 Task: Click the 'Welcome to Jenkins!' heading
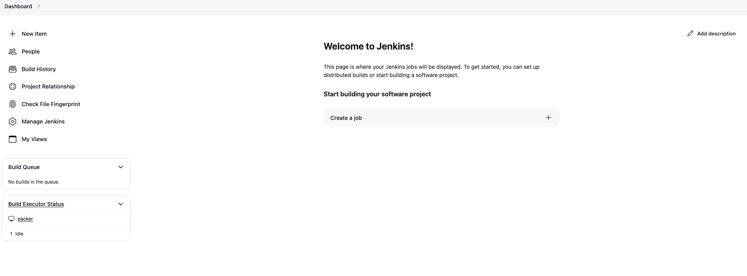pos(368,46)
